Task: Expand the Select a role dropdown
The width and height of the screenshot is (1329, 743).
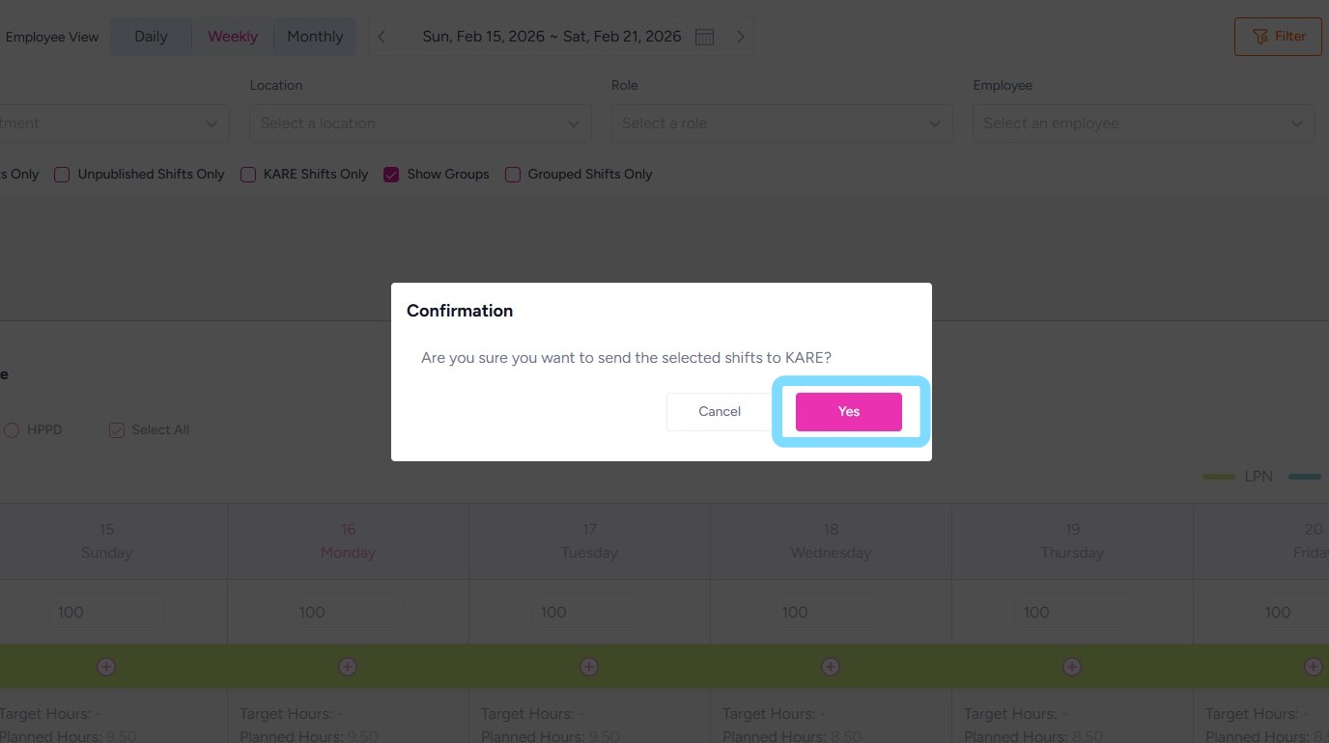Action: (781, 124)
